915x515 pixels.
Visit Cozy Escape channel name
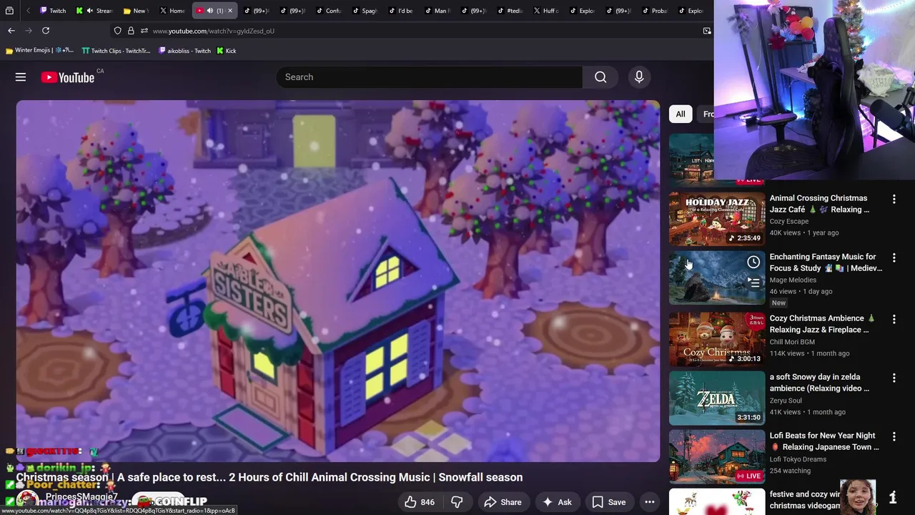click(789, 222)
